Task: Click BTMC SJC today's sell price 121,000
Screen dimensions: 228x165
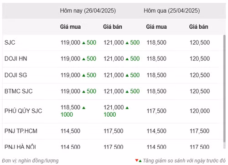Action: (114, 91)
